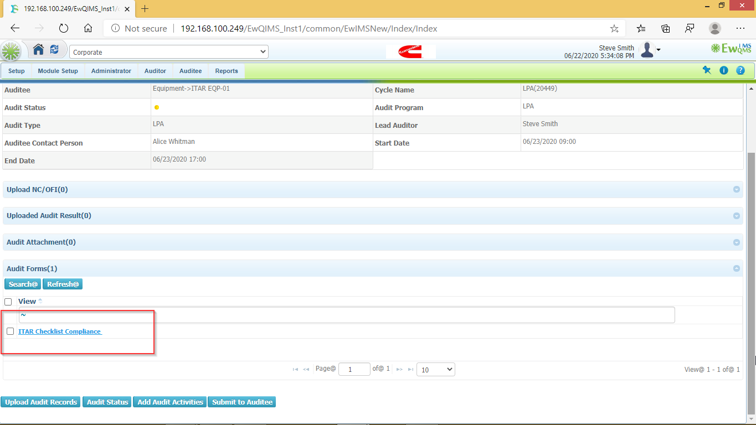Open rows-per-page dropdown showing 10

pyautogui.click(x=436, y=369)
